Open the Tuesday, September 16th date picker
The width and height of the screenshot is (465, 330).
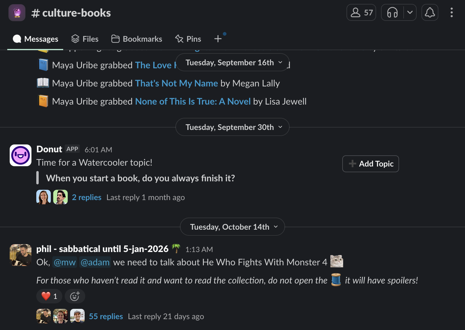pos(233,63)
